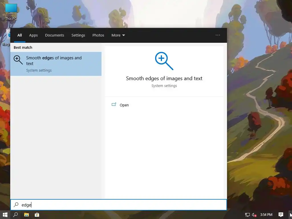Filter results by the Photos tab

point(98,35)
